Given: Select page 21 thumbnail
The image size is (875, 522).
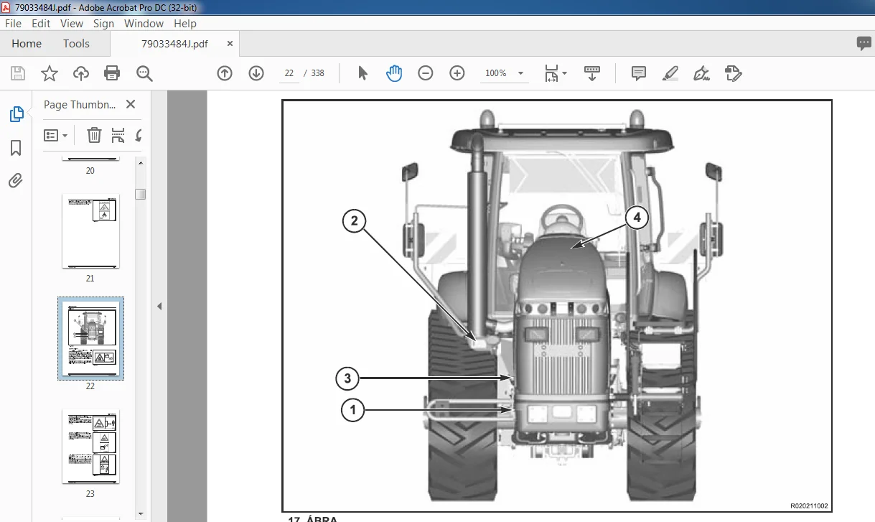Looking at the screenshot, I should pyautogui.click(x=90, y=231).
